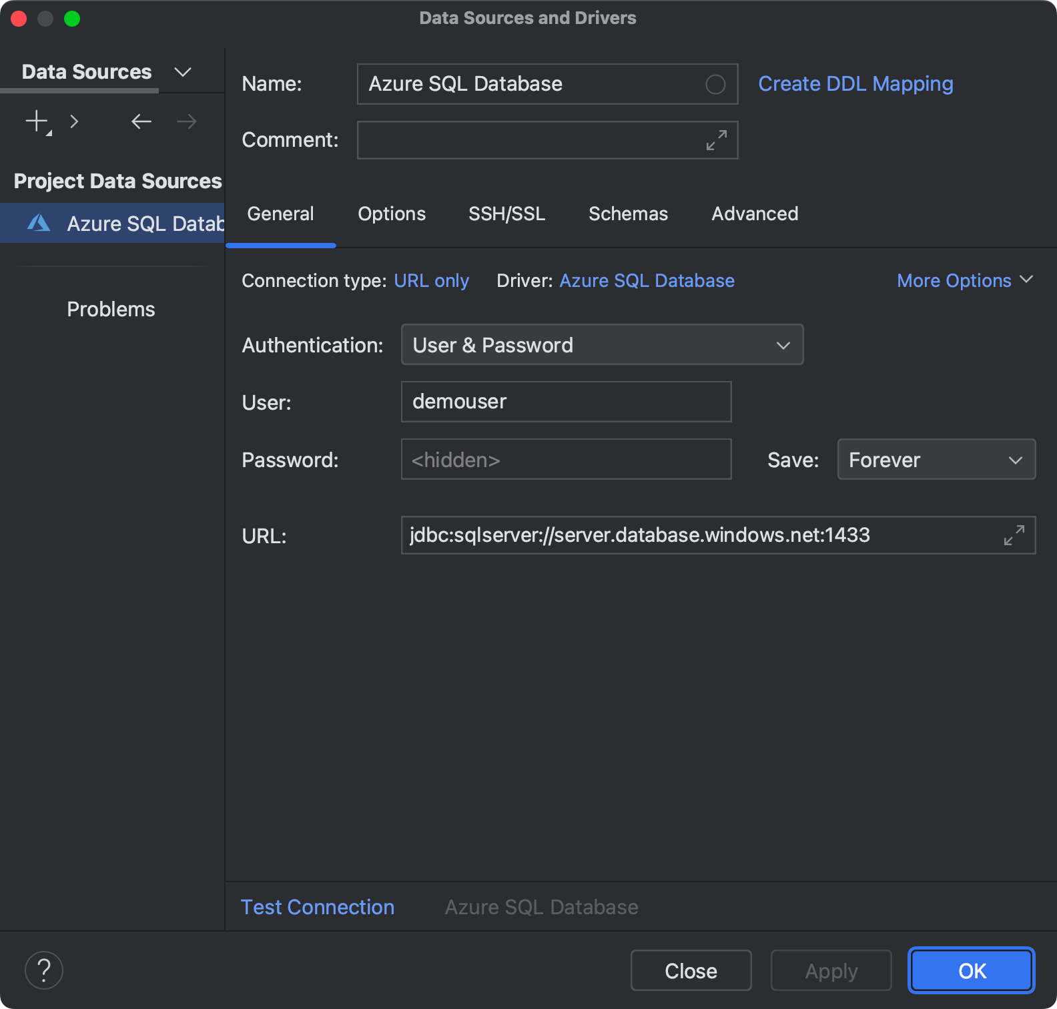Viewport: 1057px width, 1009px height.
Task: Click into the User input field
Action: [566, 402]
